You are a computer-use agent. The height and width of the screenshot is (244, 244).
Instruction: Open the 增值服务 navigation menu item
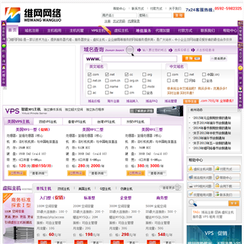pyautogui.click(x=143, y=30)
